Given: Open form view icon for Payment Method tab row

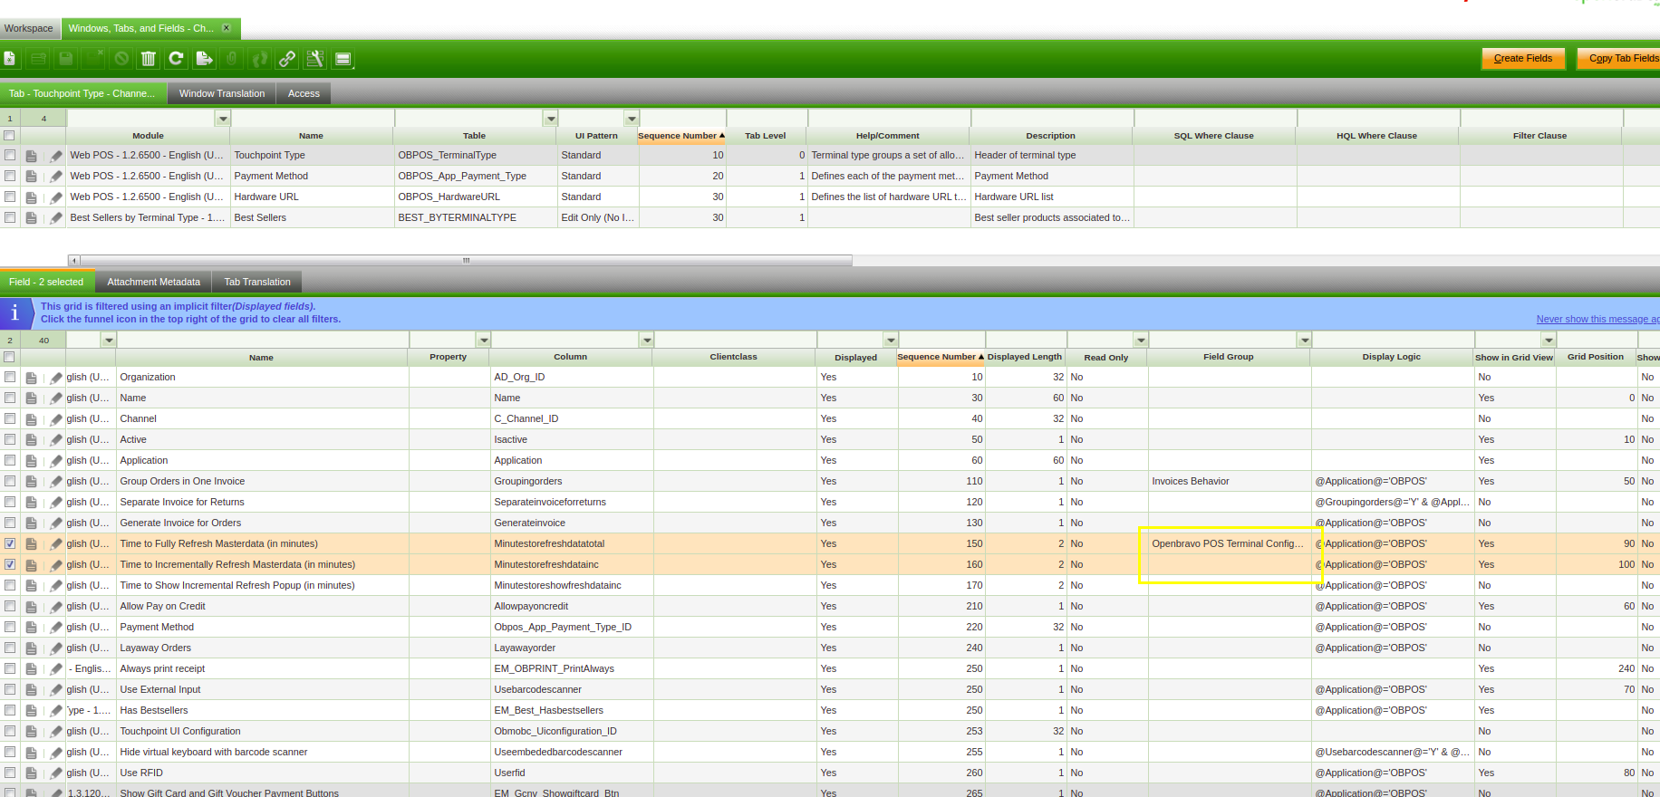Looking at the screenshot, I should click(x=32, y=177).
